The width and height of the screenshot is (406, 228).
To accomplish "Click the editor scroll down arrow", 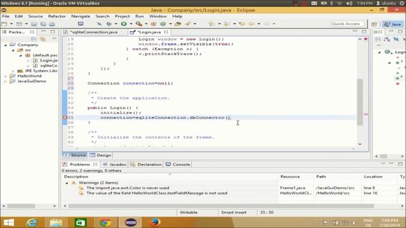I will [360, 144].
